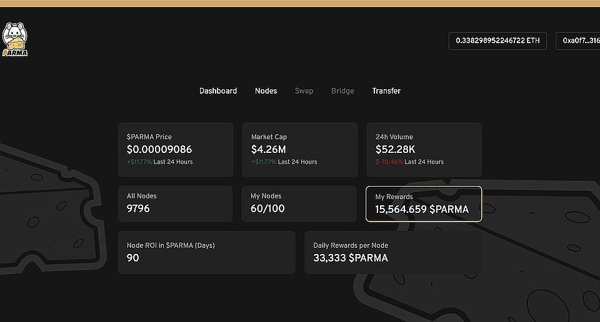Viewport: 600px width, 322px height.
Task: Open the My Rewards card
Action: click(x=424, y=204)
